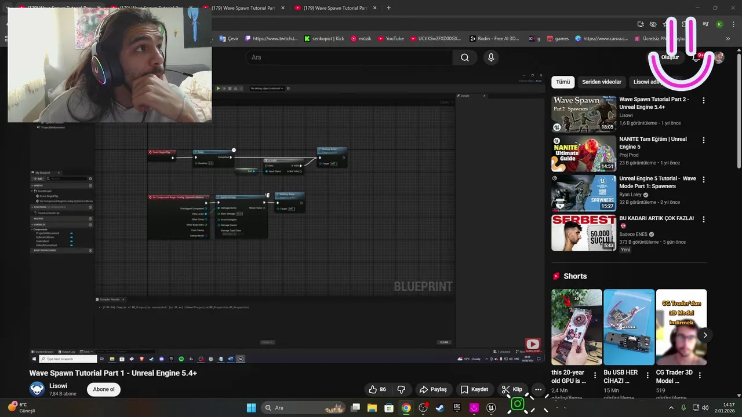Click YouTube search input field
The height and width of the screenshot is (417, 742).
point(349,57)
